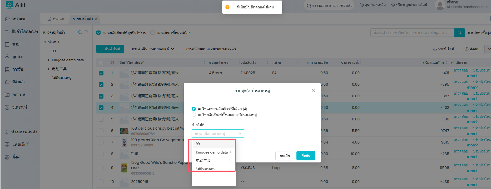
Task: Click the edit category icon
Action: click(86, 32)
